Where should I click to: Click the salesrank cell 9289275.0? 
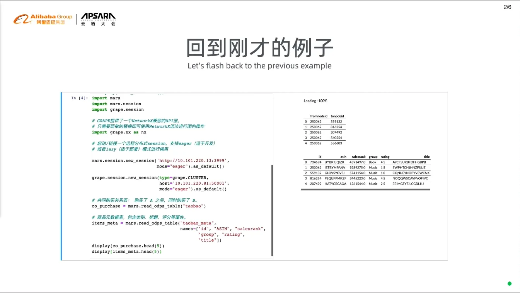358,167
